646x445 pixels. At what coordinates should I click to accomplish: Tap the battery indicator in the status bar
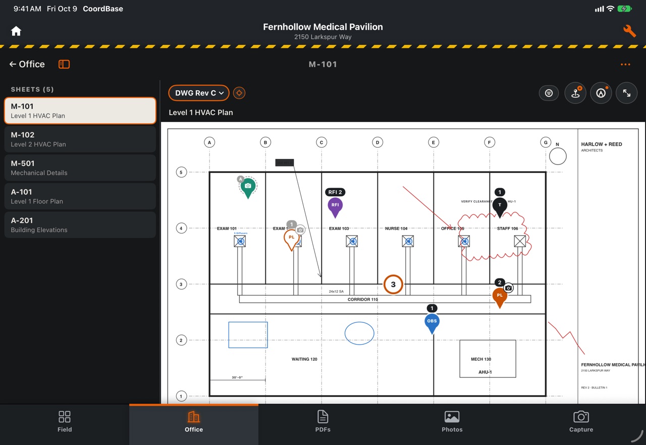coord(625,9)
